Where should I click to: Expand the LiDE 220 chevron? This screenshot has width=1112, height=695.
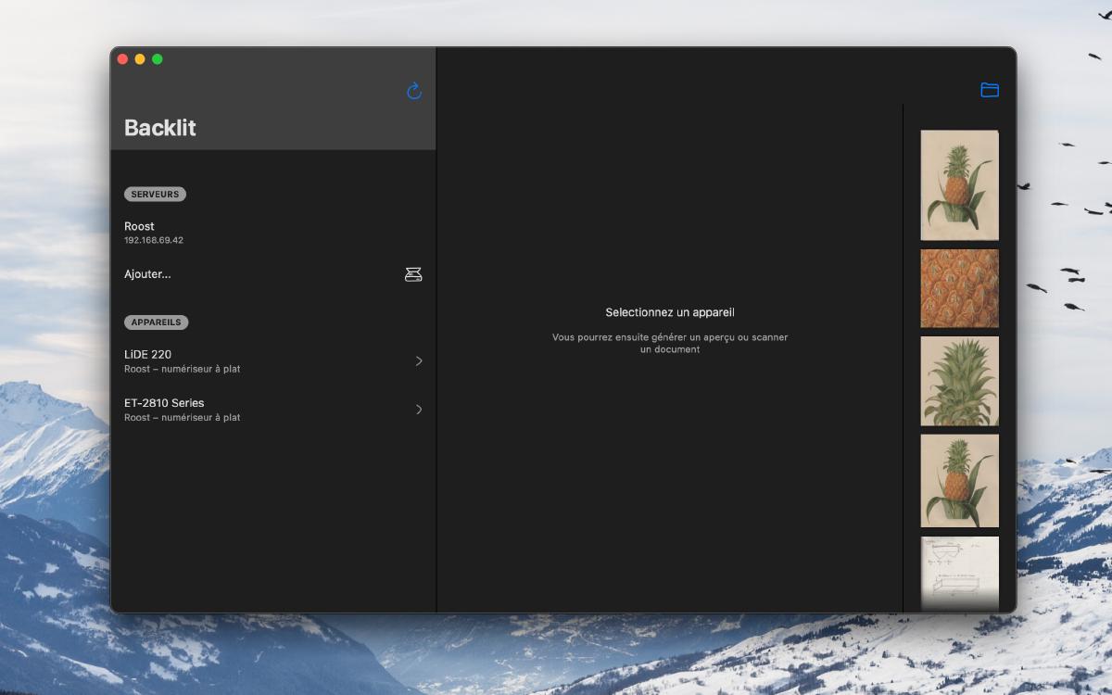click(x=419, y=360)
